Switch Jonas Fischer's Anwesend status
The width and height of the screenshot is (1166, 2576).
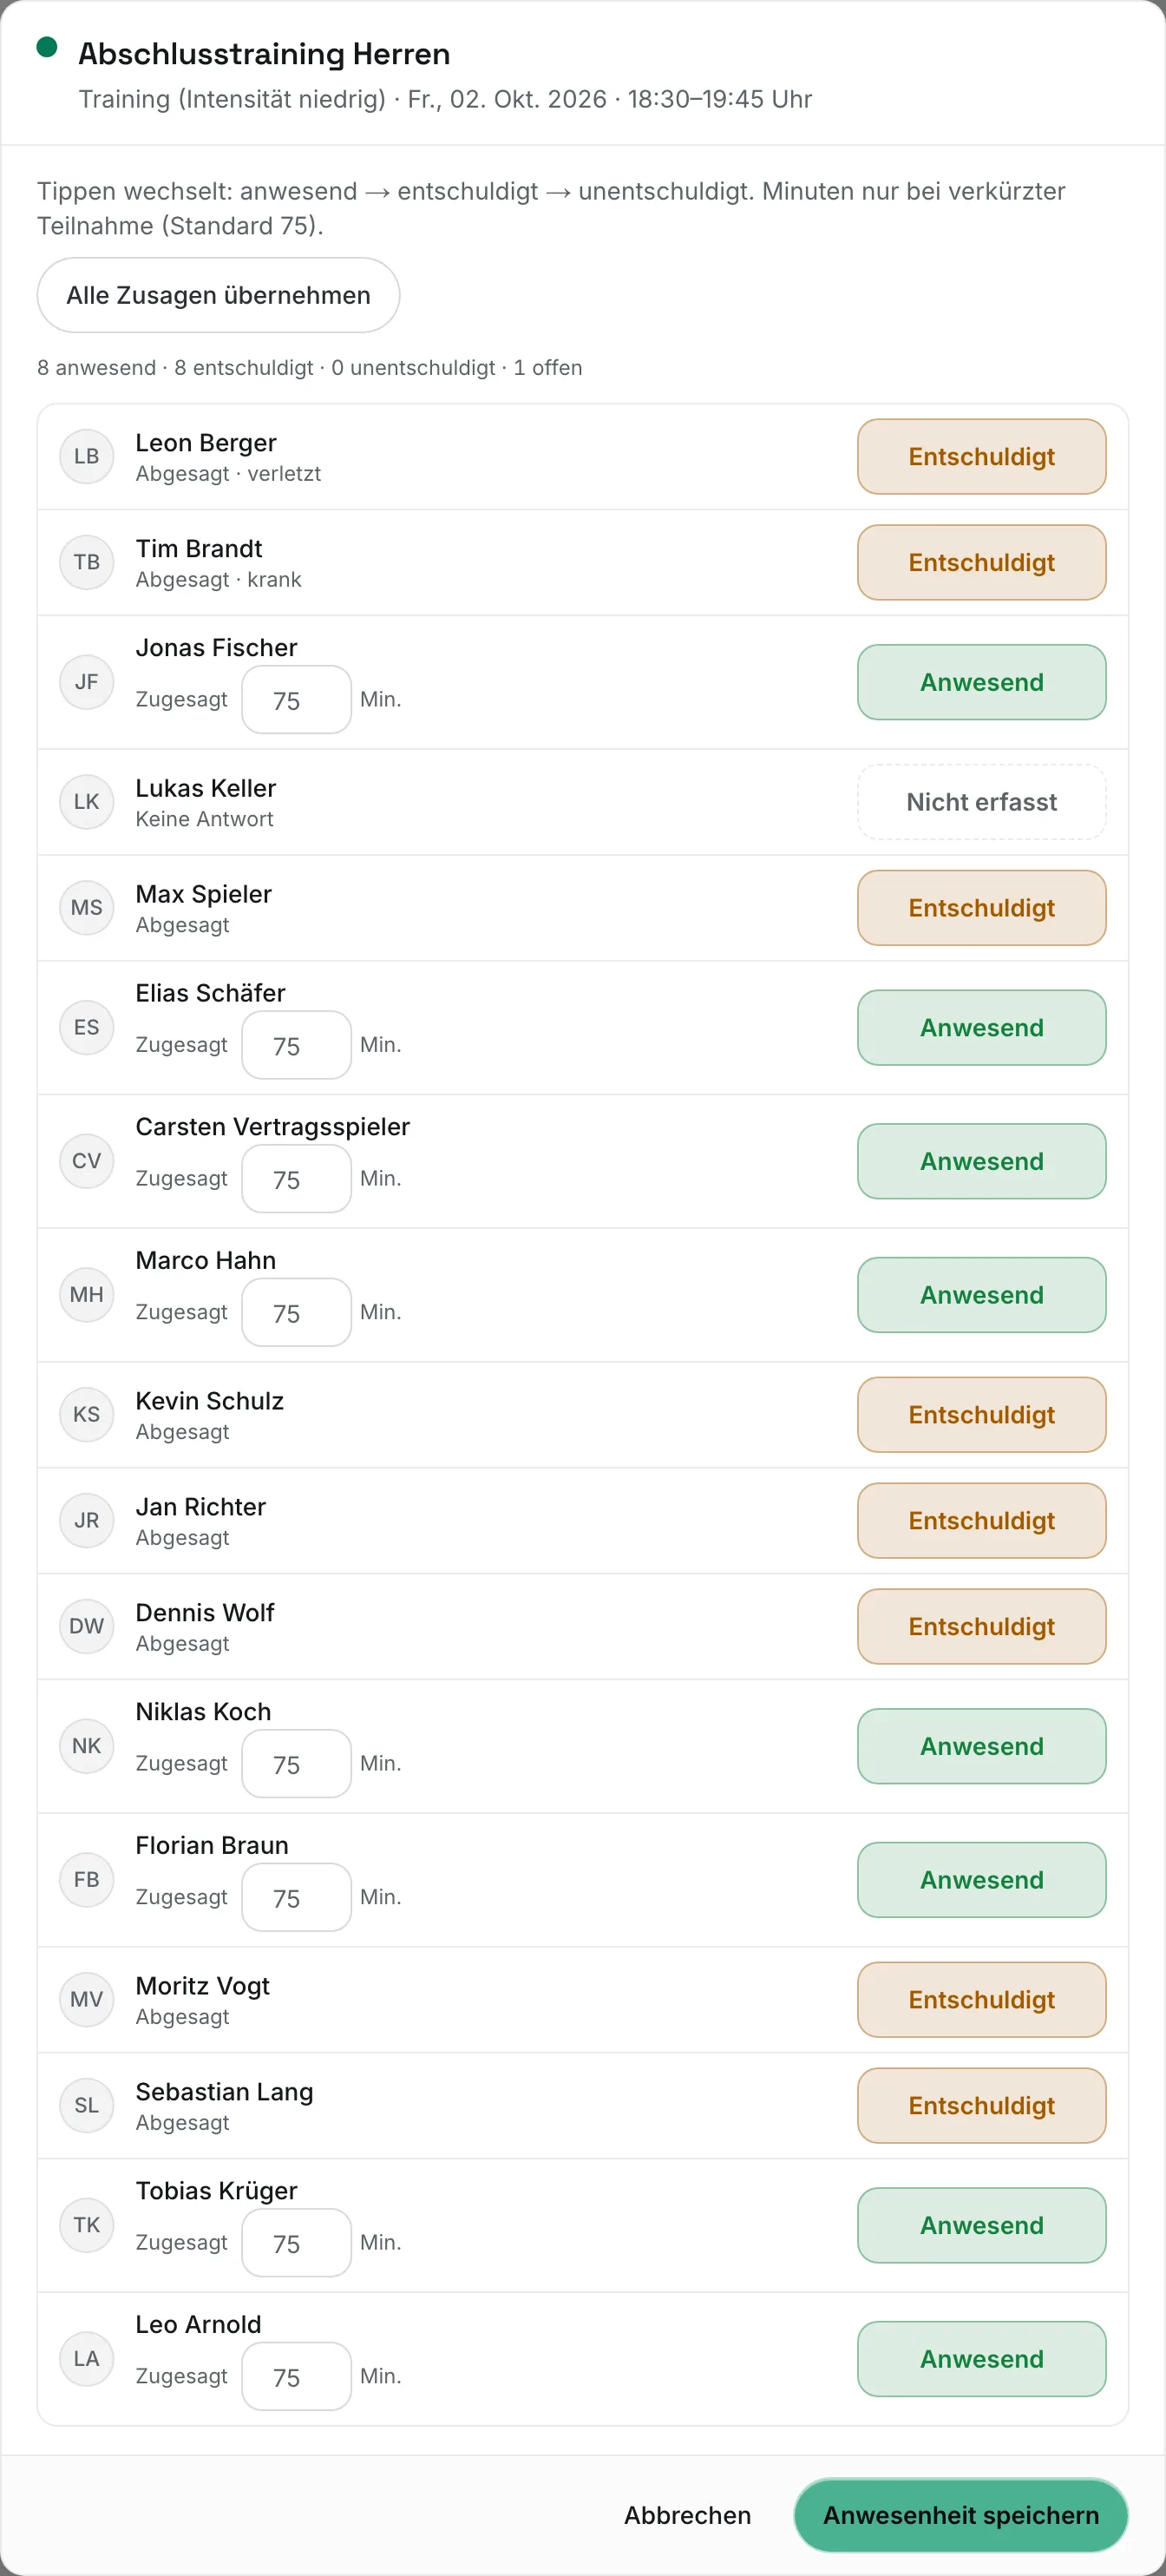click(x=981, y=682)
